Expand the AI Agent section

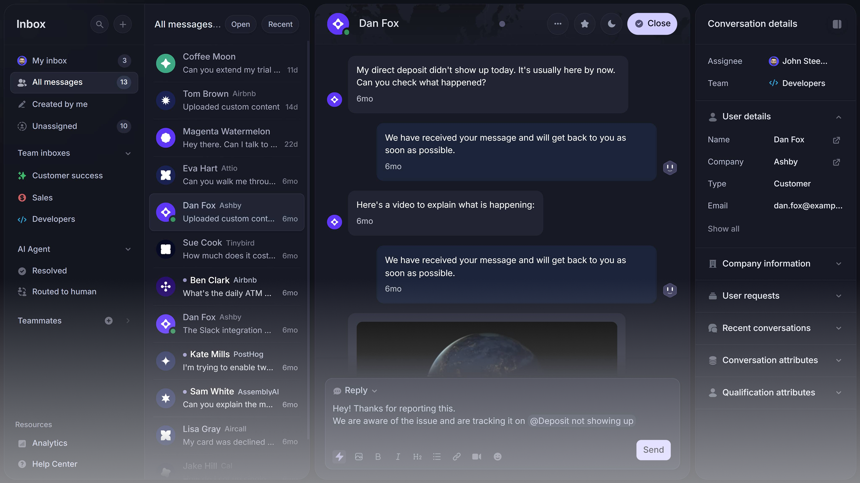click(128, 249)
